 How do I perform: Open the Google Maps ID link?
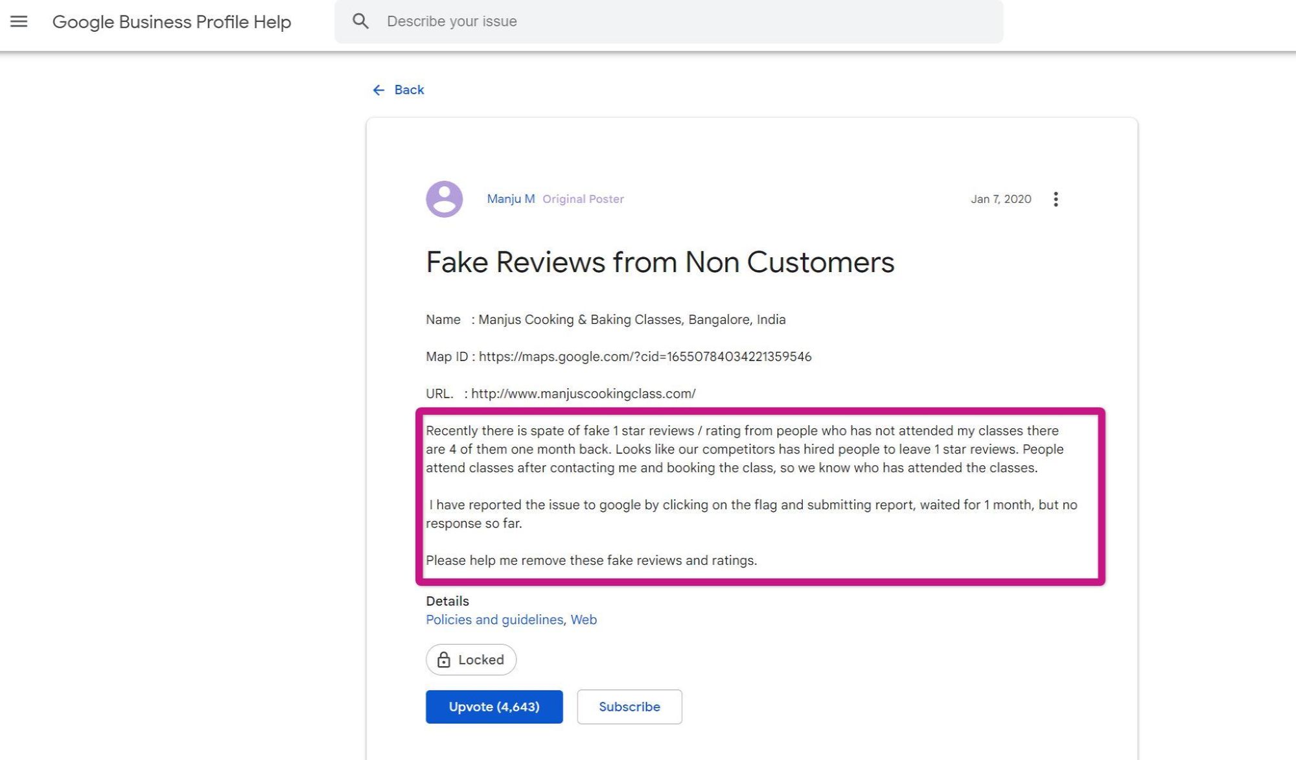[x=645, y=356]
